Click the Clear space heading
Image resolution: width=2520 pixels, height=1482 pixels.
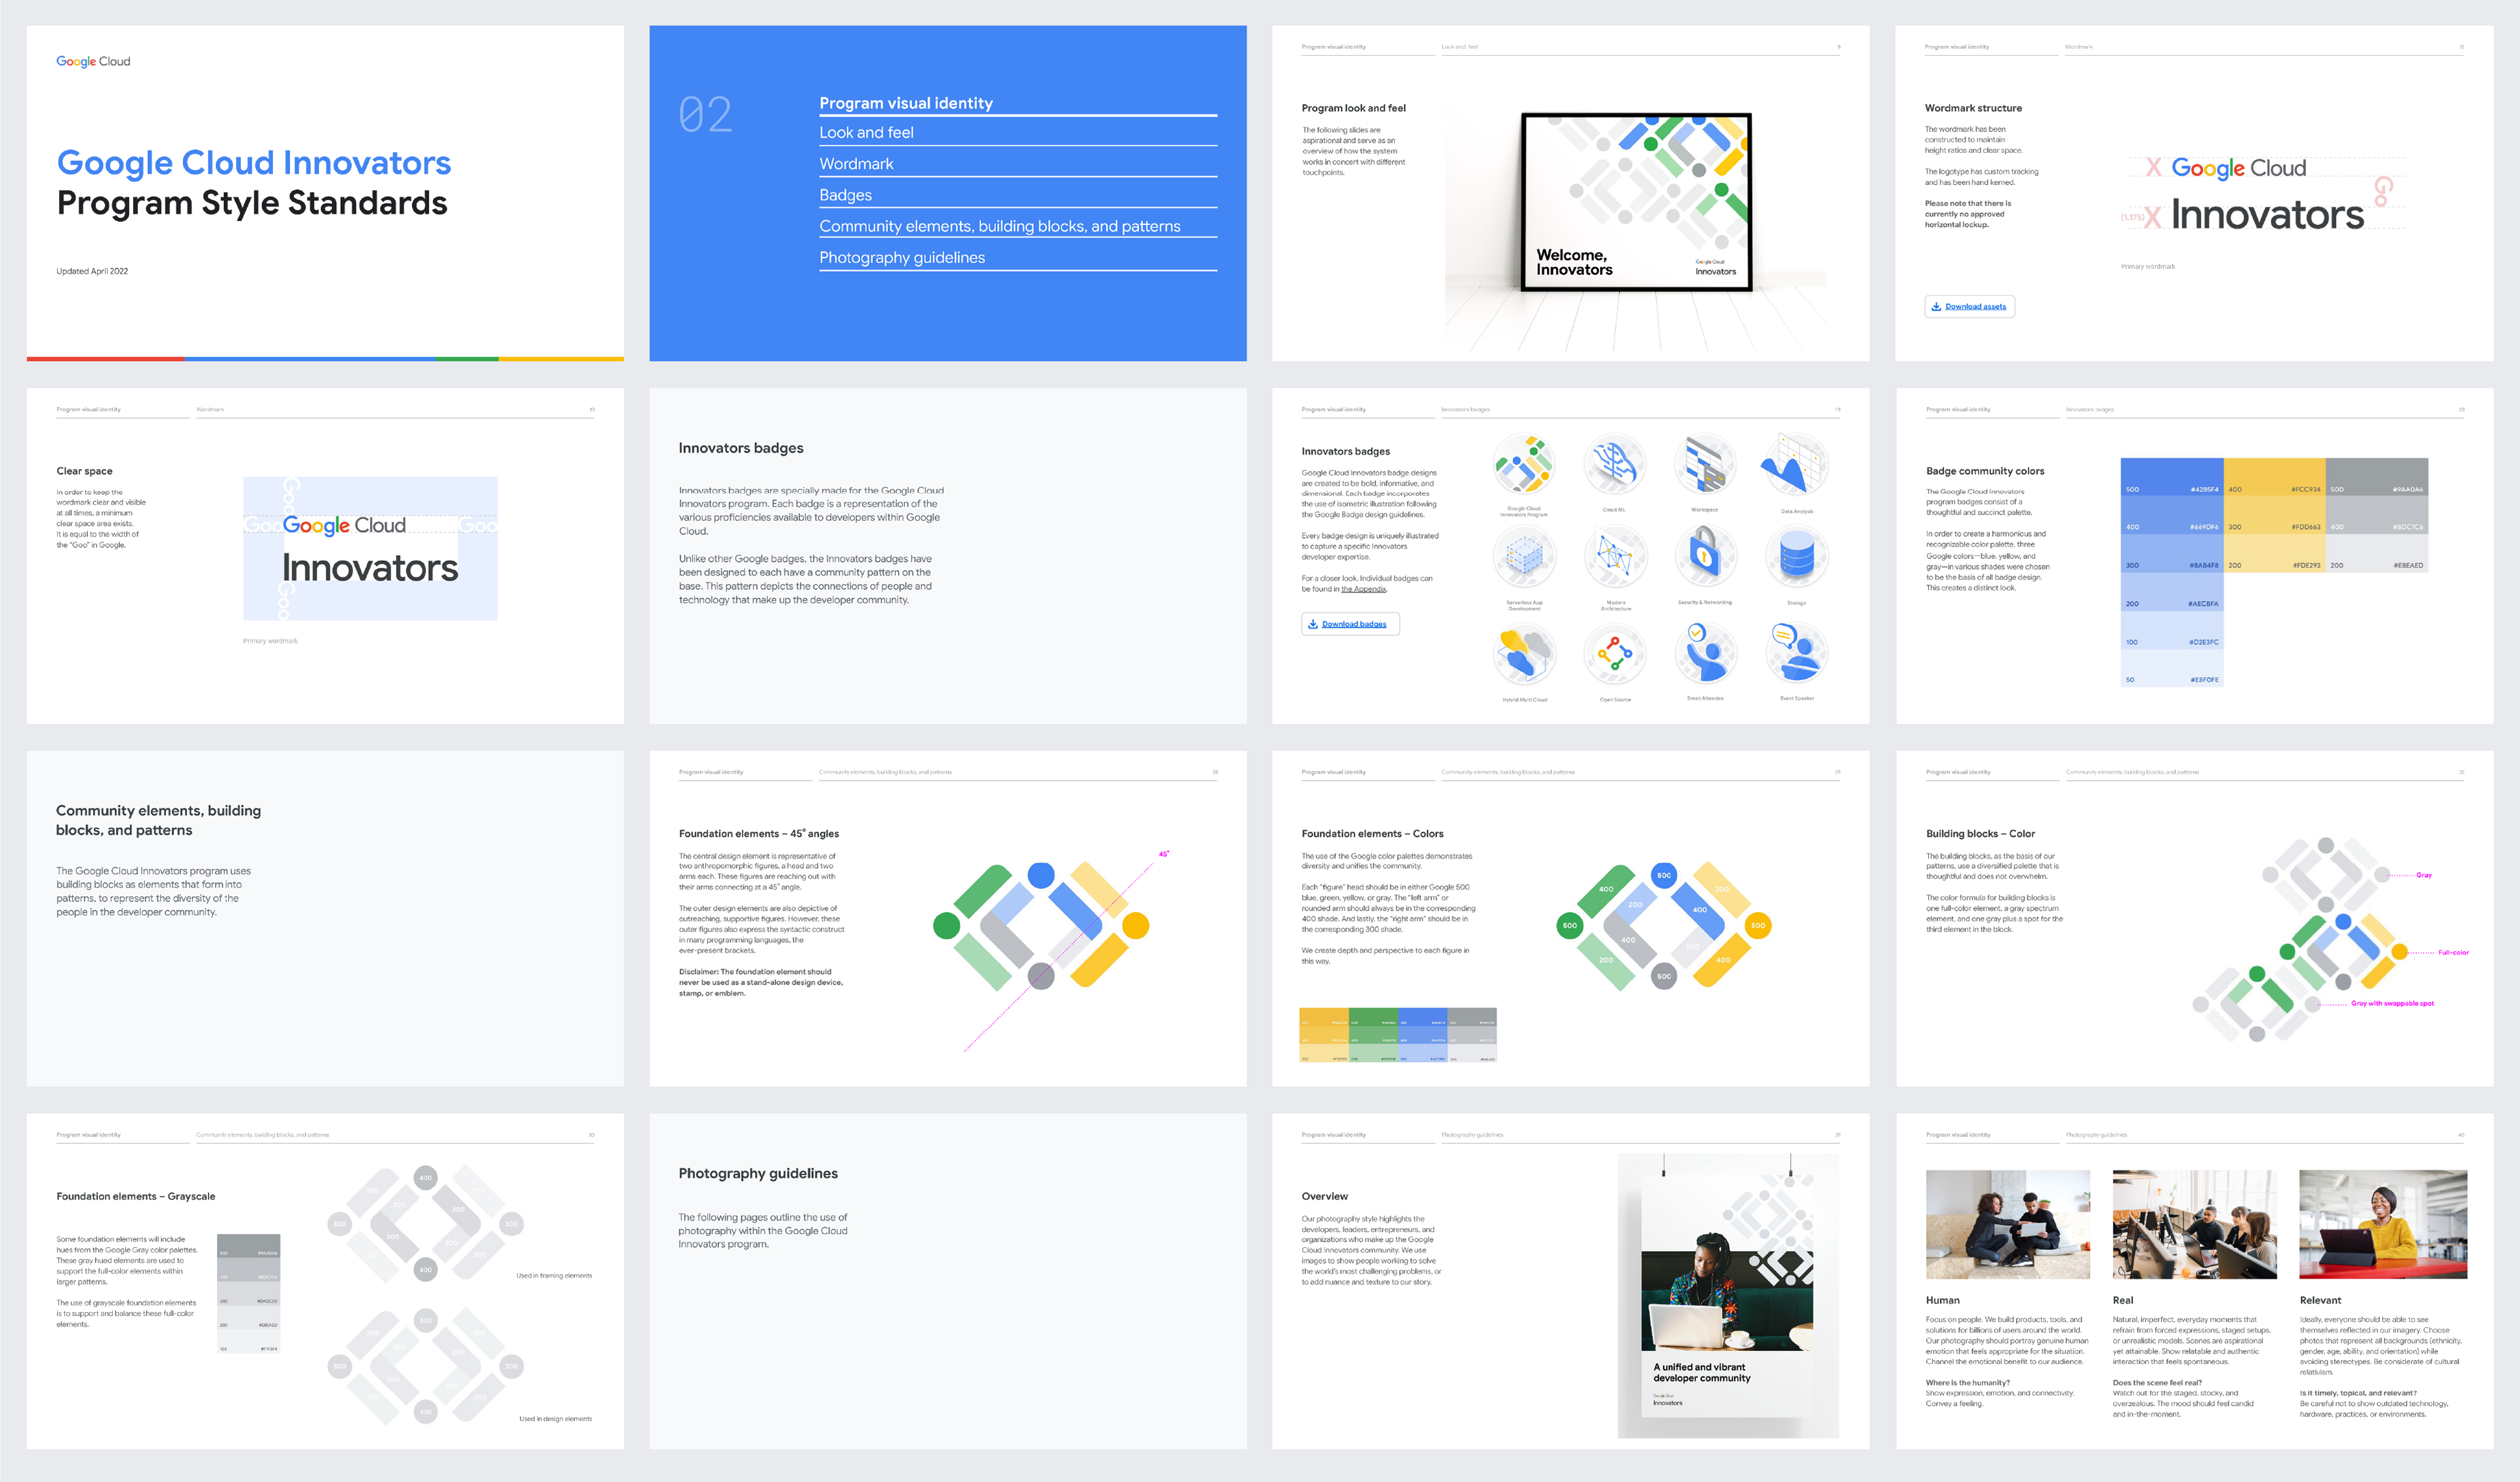point(84,471)
